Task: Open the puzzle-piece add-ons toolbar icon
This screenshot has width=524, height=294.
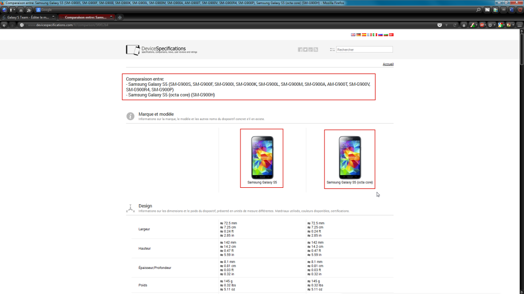Action: [29, 10]
